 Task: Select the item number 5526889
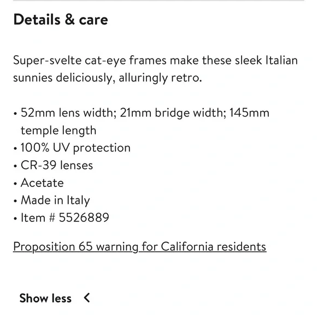[x=84, y=218]
